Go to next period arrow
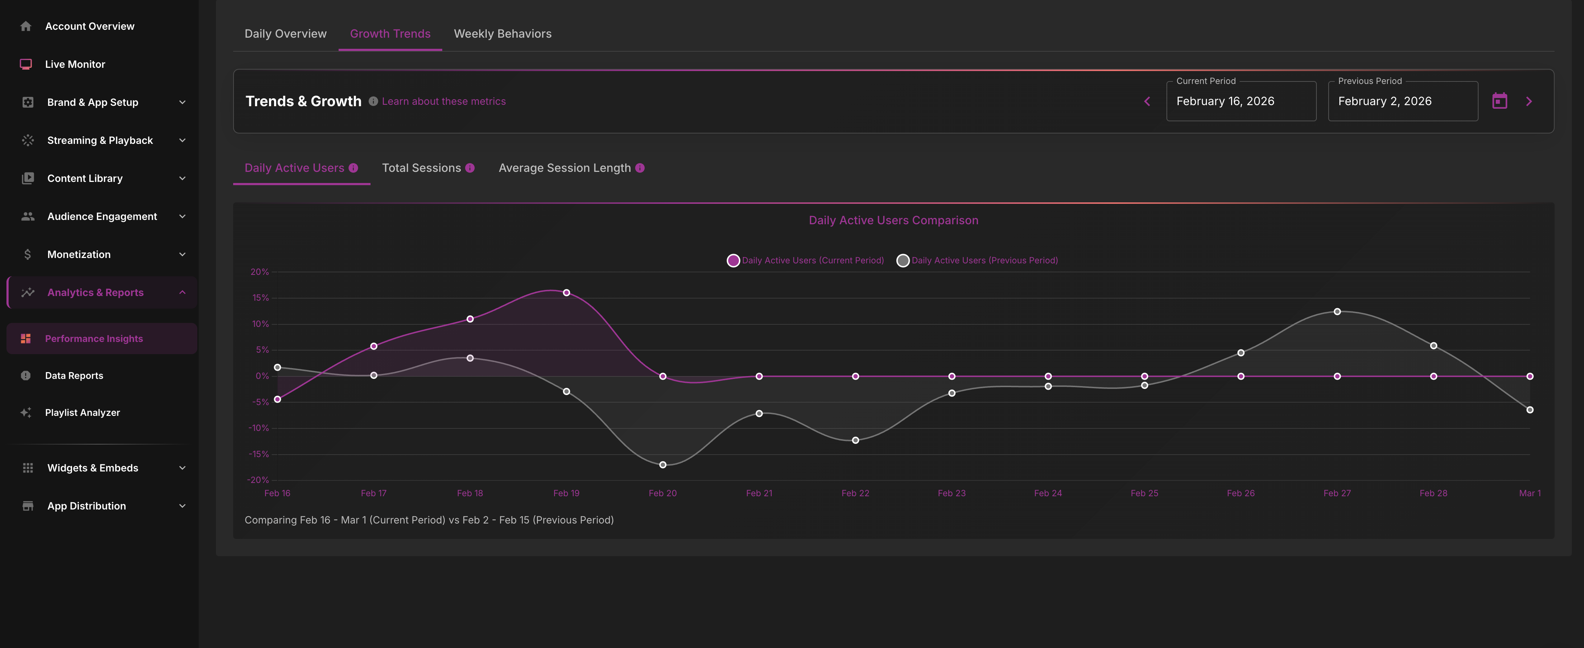 point(1529,102)
